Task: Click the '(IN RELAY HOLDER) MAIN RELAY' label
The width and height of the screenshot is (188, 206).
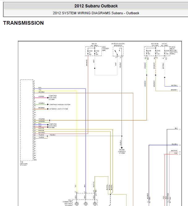Action: (x=118, y=45)
